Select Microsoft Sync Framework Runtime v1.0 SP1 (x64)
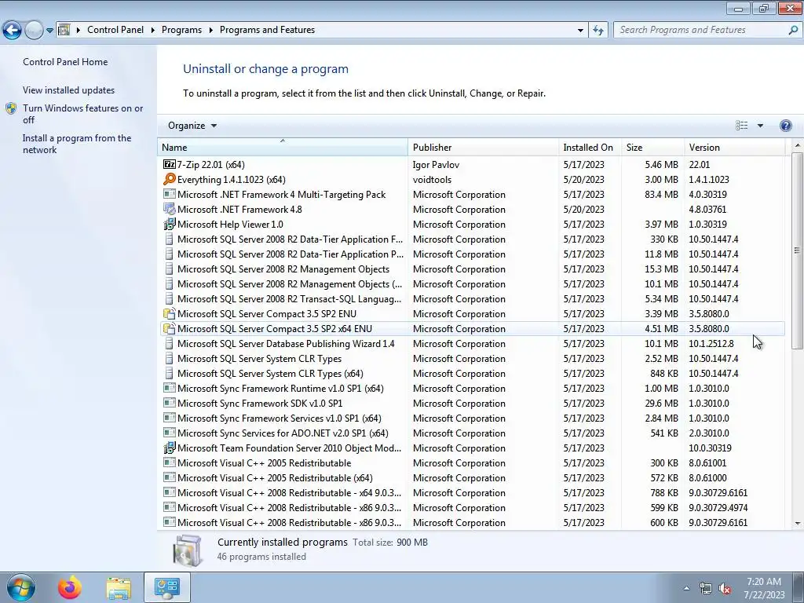 click(472, 388)
